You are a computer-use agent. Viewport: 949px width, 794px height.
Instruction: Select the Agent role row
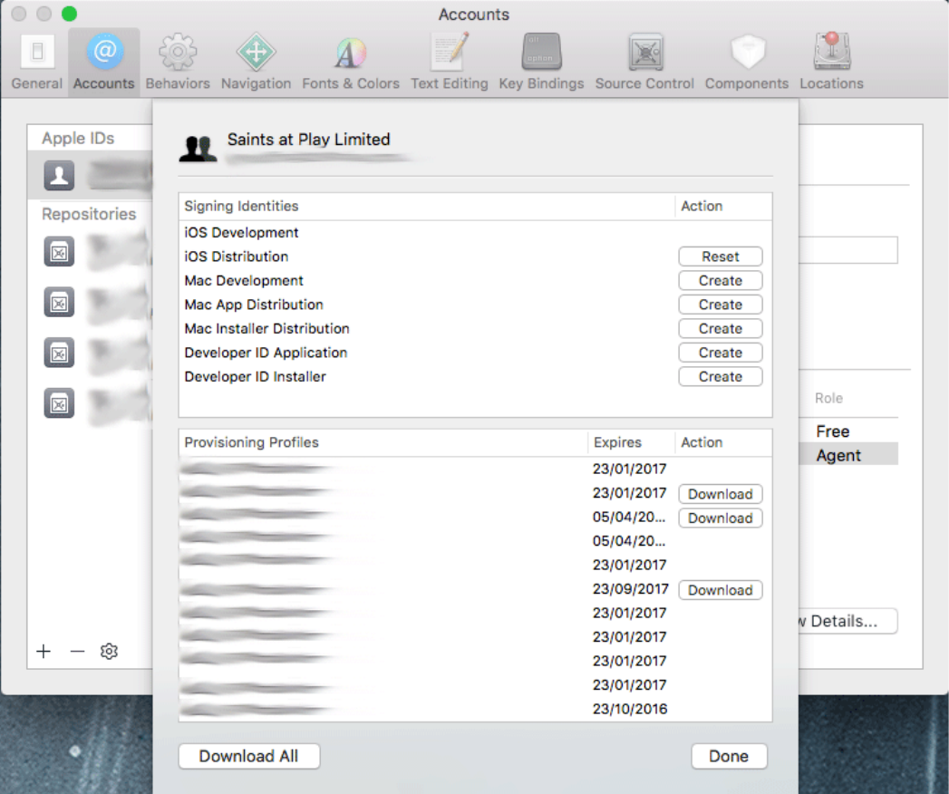[847, 455]
